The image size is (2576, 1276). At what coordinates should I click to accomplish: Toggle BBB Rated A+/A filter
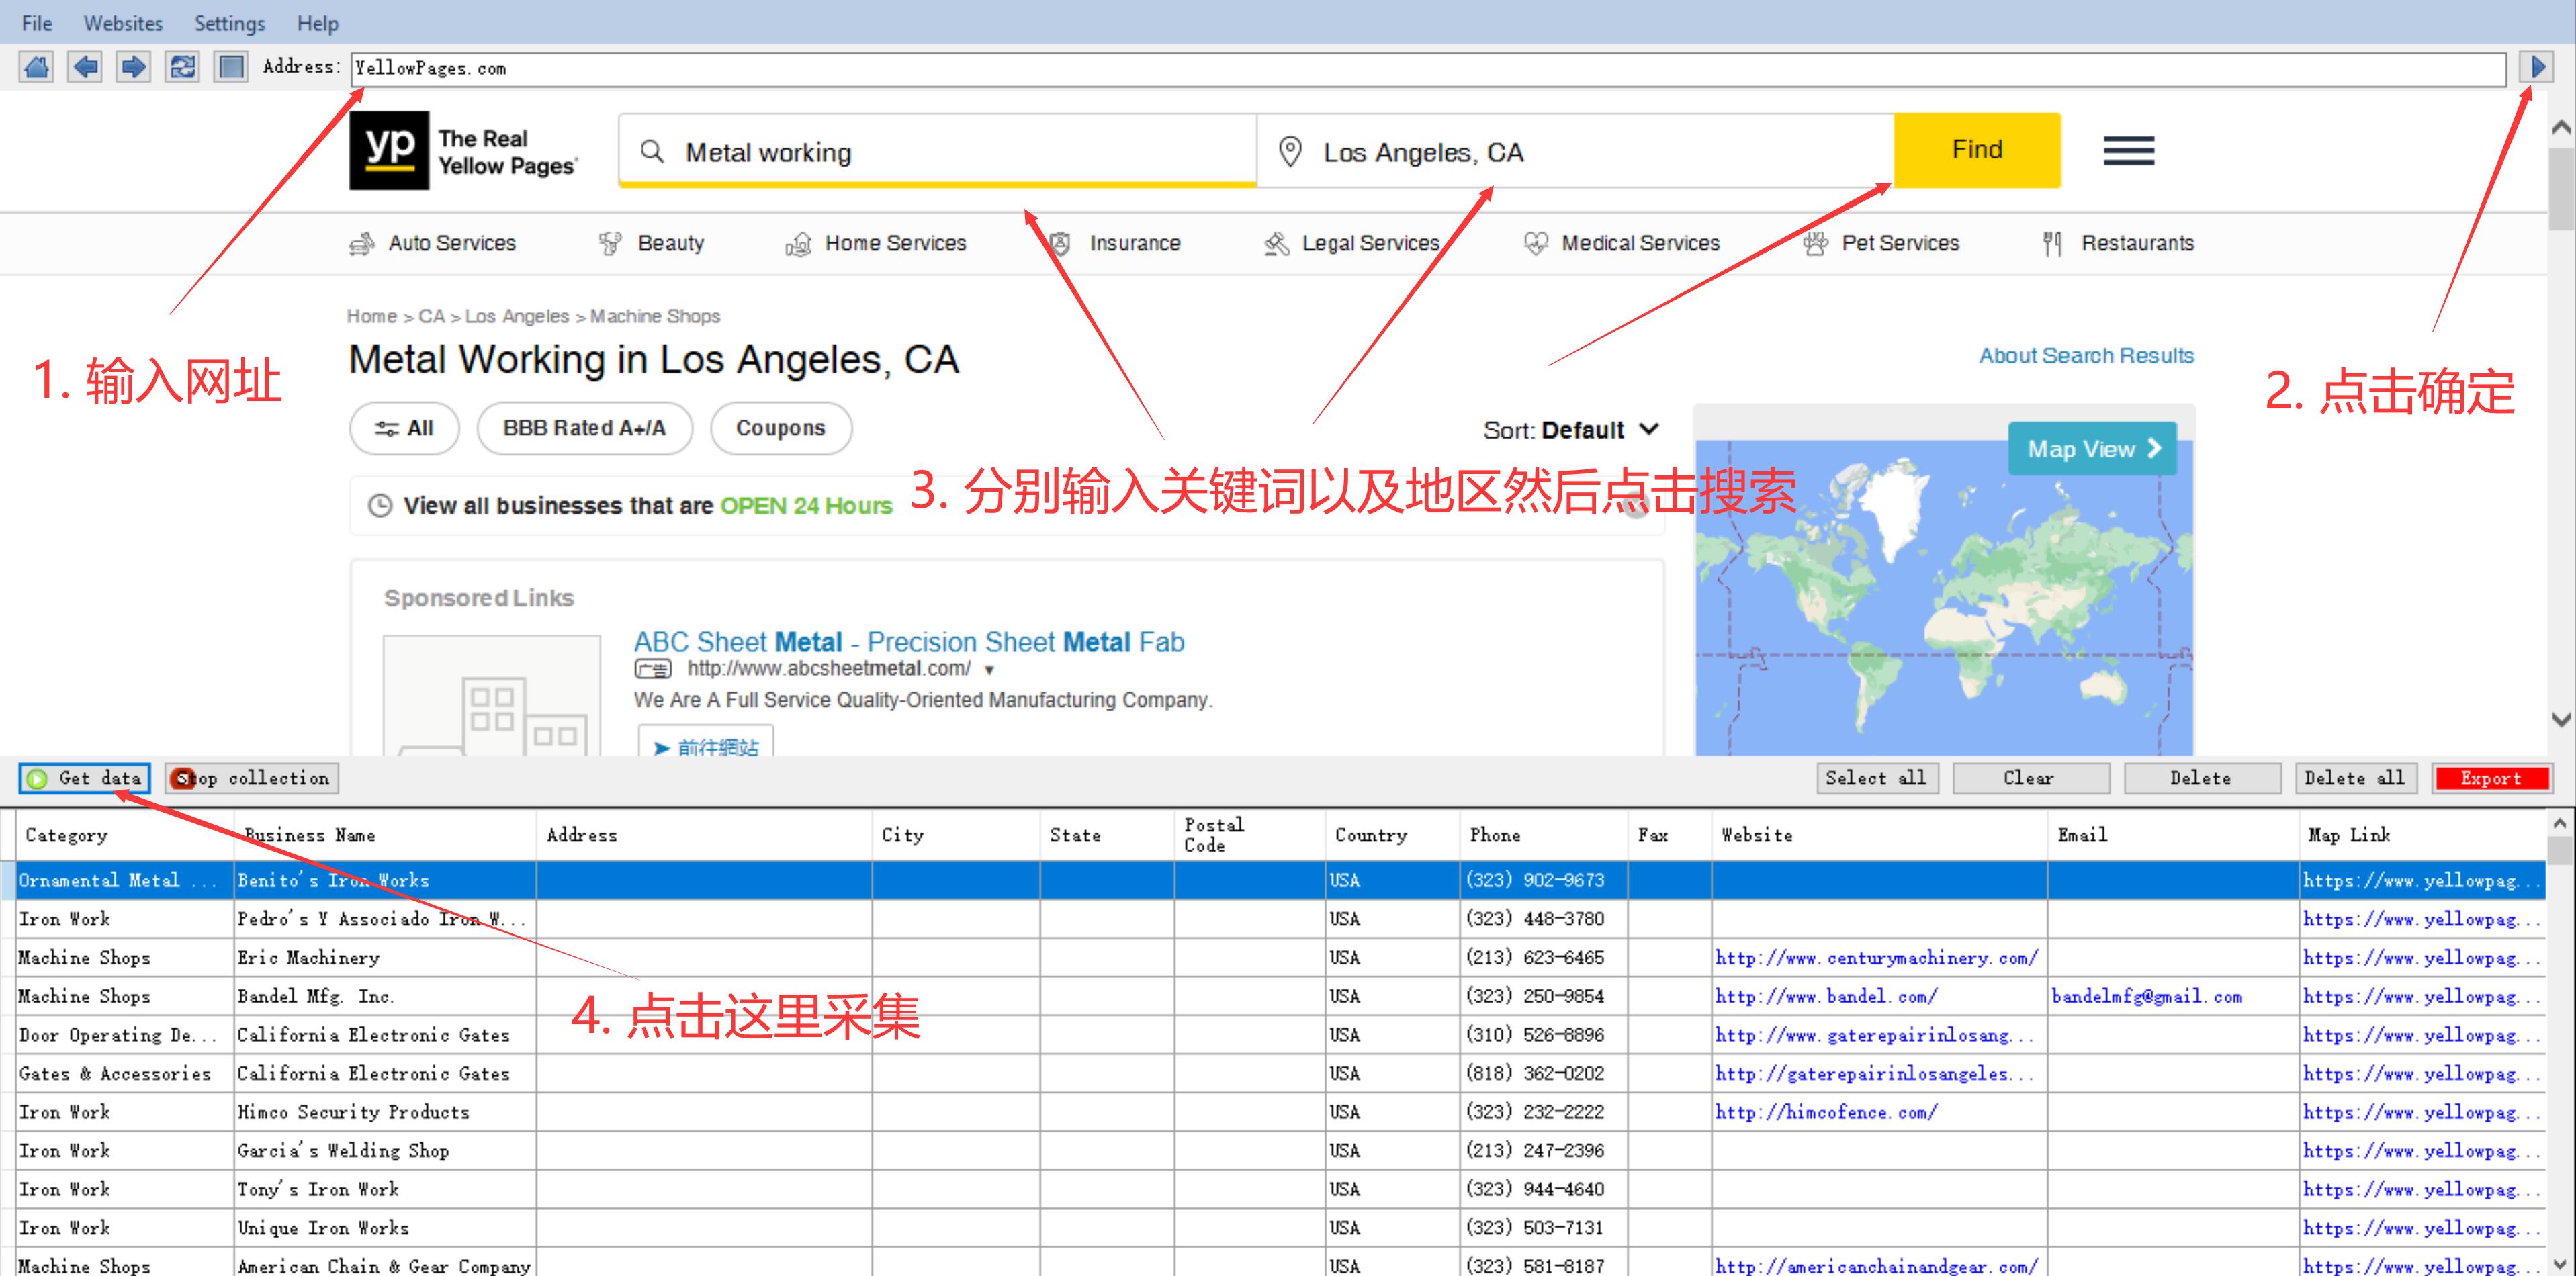click(584, 428)
